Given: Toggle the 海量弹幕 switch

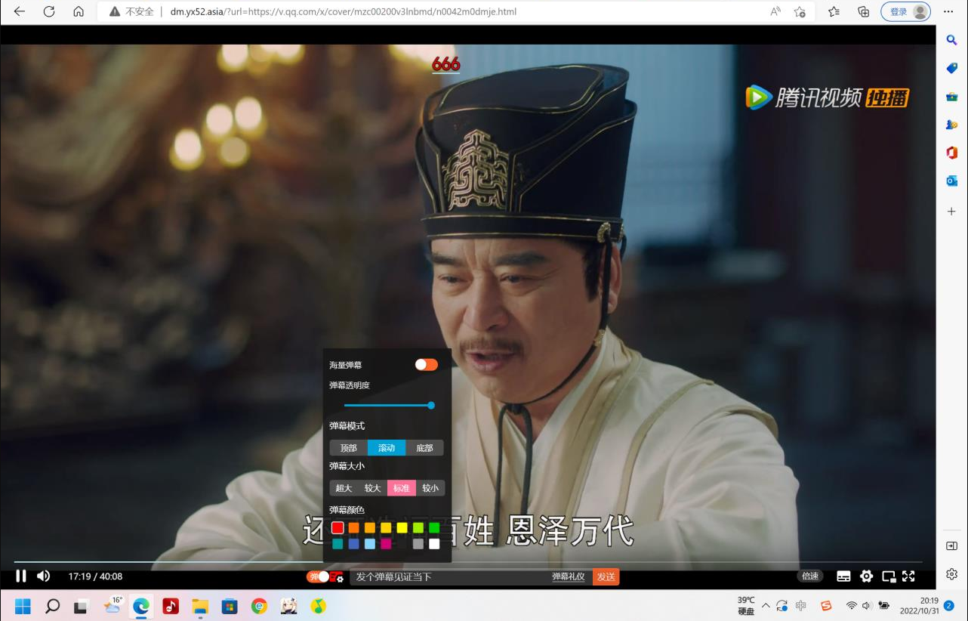Looking at the screenshot, I should coord(426,365).
